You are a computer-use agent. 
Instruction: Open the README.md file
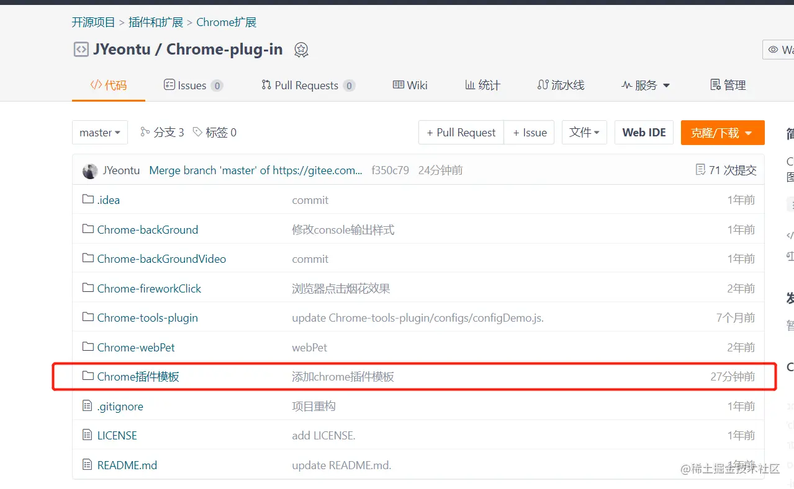pyautogui.click(x=127, y=465)
